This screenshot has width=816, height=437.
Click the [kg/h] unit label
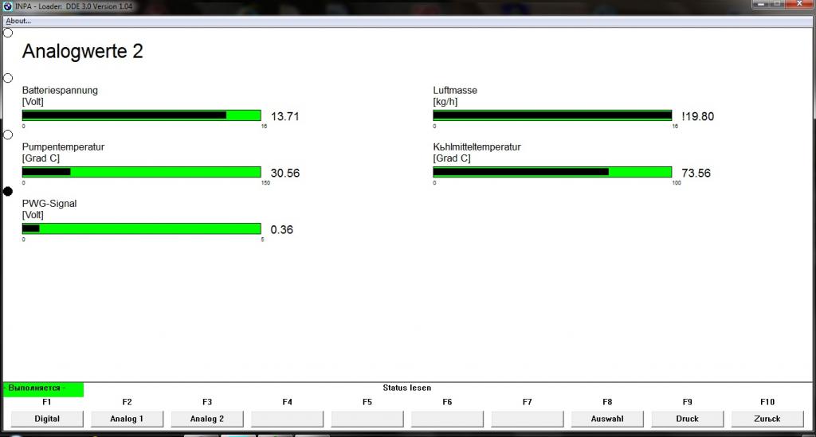pos(445,102)
